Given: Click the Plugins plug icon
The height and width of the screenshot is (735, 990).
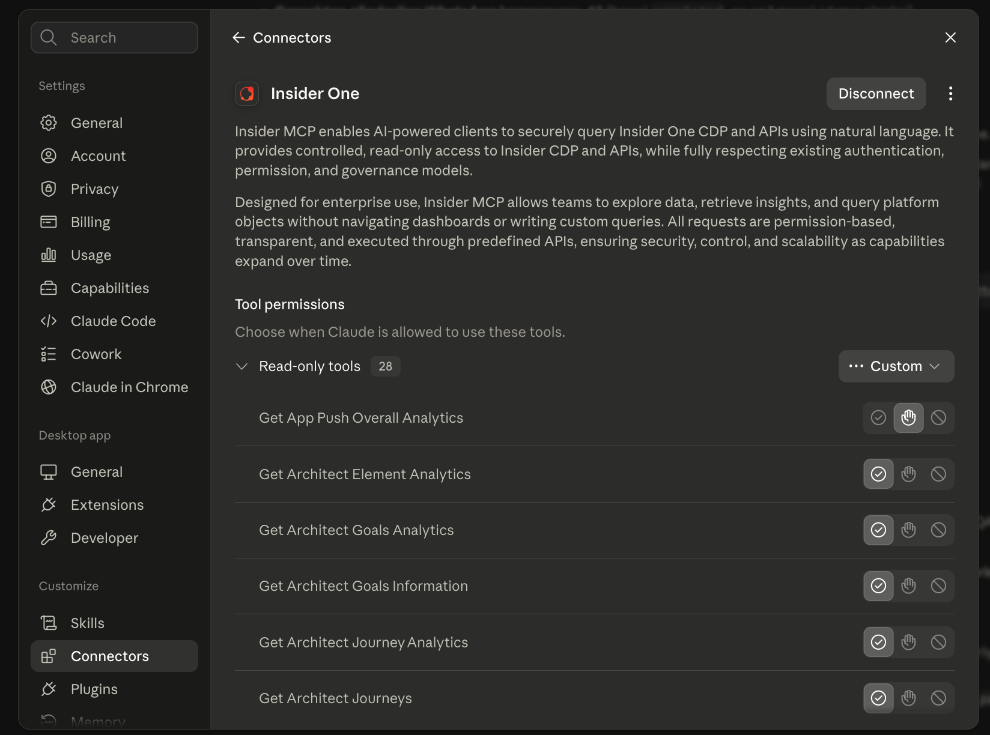Looking at the screenshot, I should [49, 689].
